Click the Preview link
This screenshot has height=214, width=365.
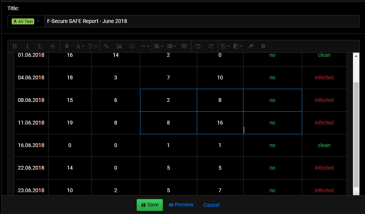[x=181, y=205]
